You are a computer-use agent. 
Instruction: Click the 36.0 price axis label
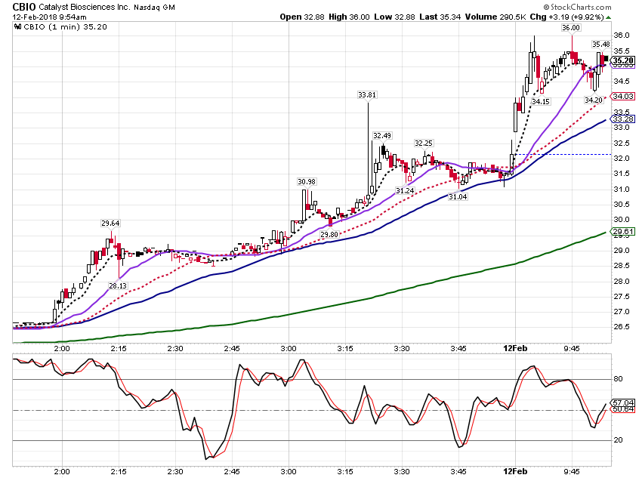click(621, 35)
